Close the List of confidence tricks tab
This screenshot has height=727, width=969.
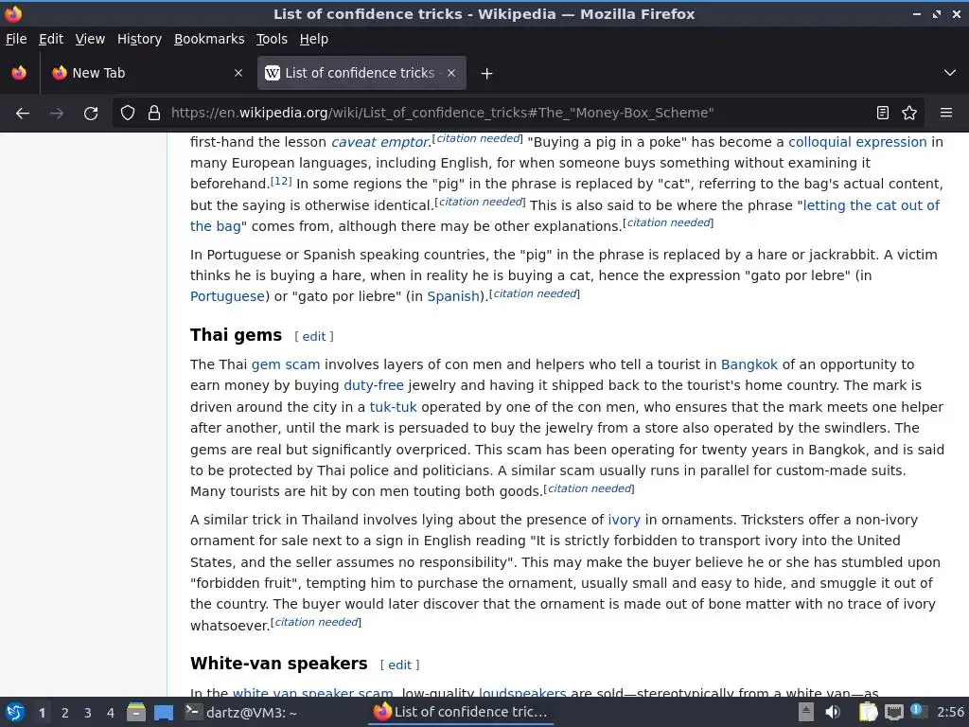451,73
